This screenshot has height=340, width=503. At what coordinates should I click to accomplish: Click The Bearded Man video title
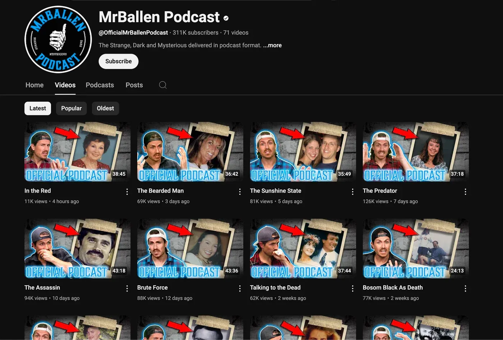160,191
